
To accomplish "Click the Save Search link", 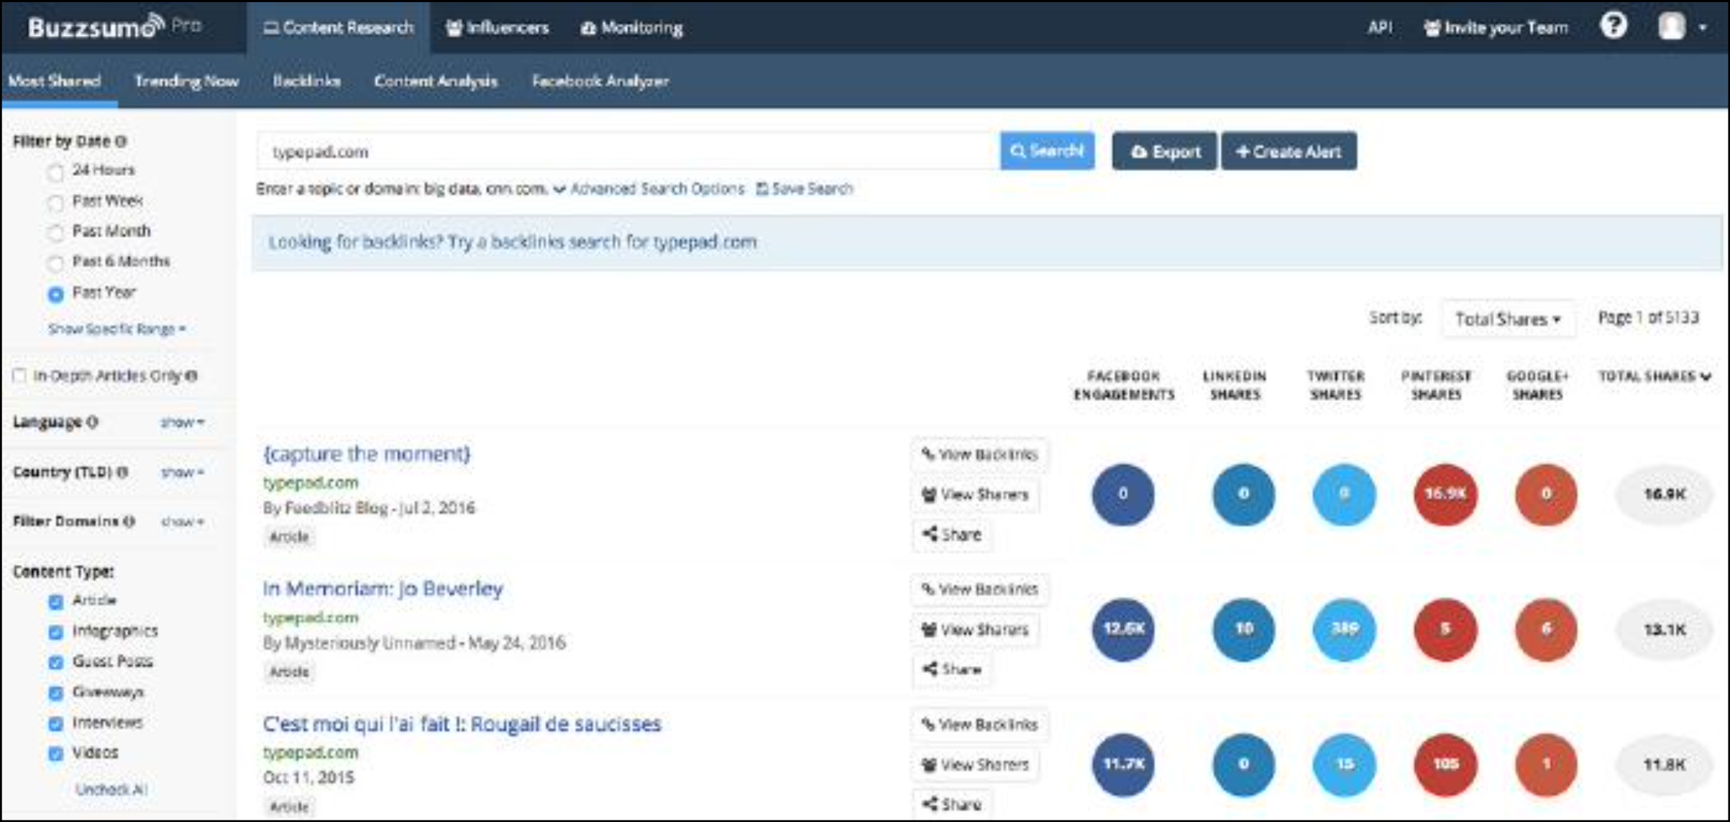I will tap(805, 189).
